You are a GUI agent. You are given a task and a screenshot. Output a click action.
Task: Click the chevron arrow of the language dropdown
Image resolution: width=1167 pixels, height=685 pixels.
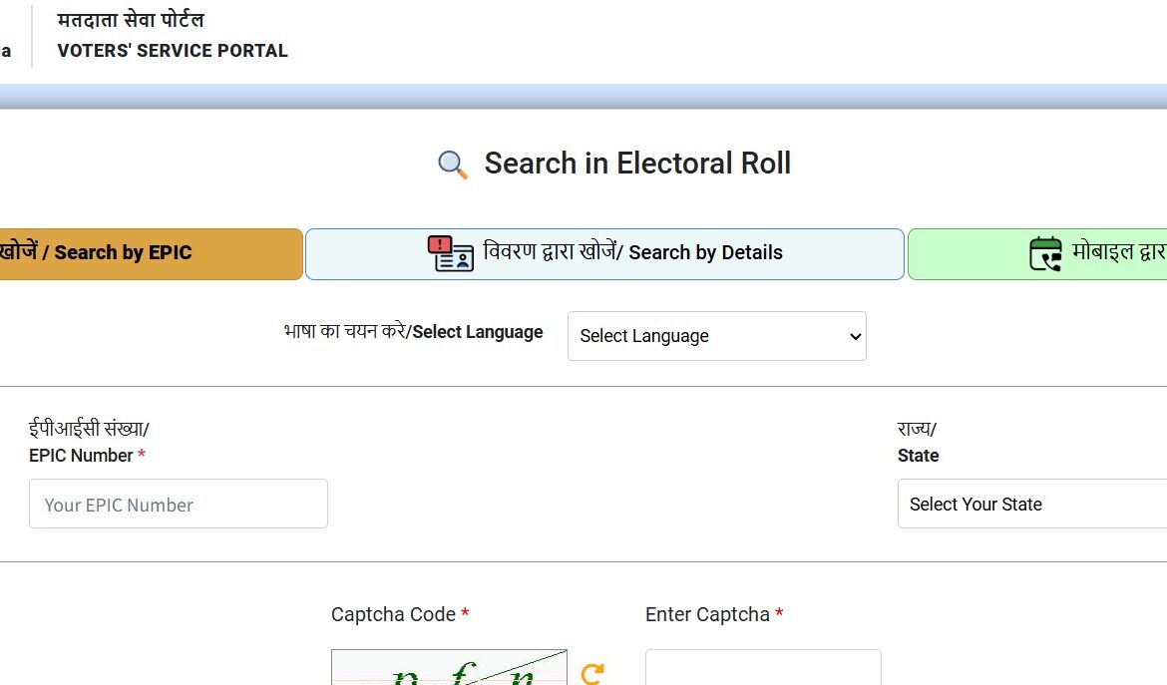click(855, 336)
